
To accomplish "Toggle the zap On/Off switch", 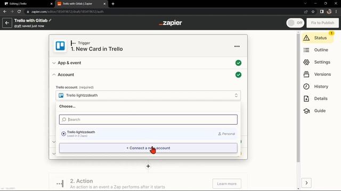I will 295,23.
